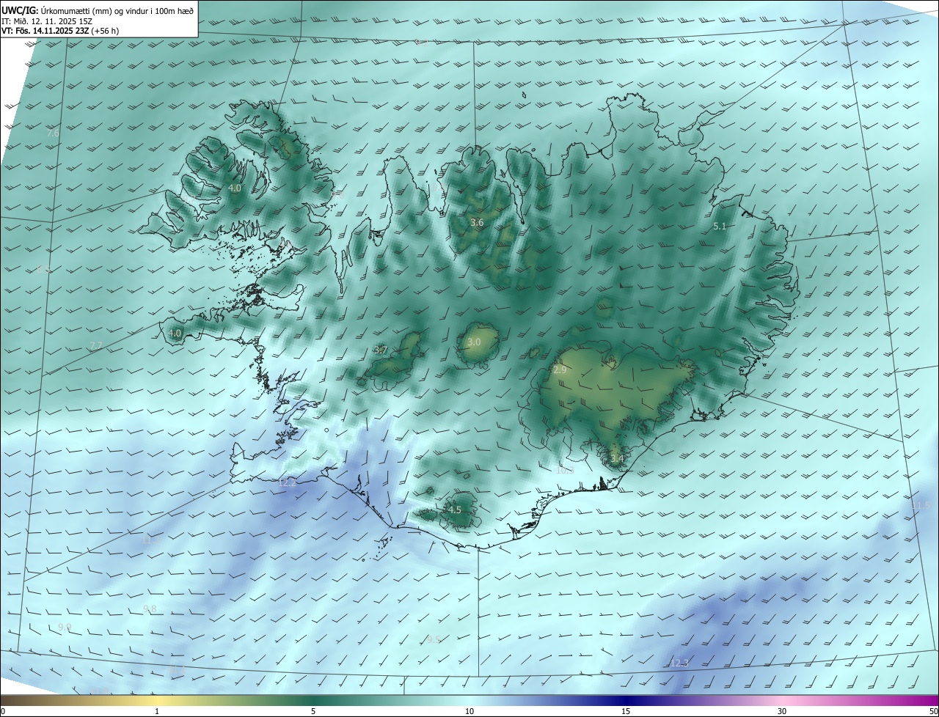Click the 12.2 value off the southwest coast

tap(288, 482)
